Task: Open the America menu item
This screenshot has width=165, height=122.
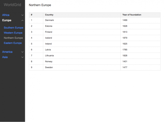Action: (x=7, y=52)
